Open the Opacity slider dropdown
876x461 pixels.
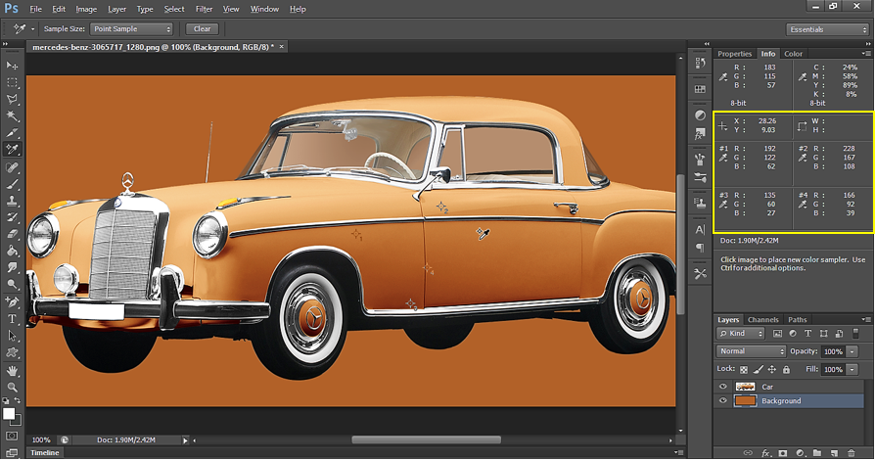(852, 352)
